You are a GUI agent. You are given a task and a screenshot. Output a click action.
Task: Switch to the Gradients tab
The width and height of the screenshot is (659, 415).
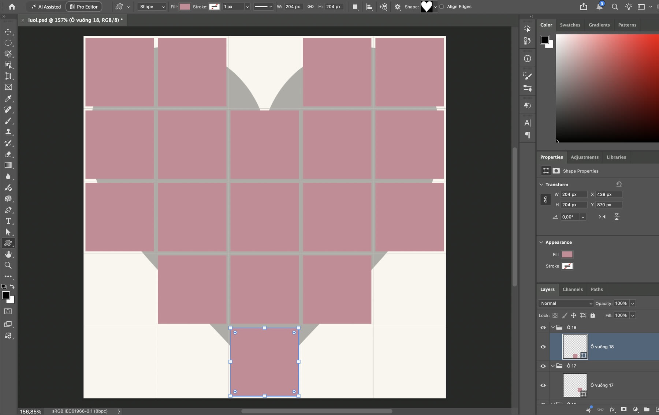coord(599,25)
